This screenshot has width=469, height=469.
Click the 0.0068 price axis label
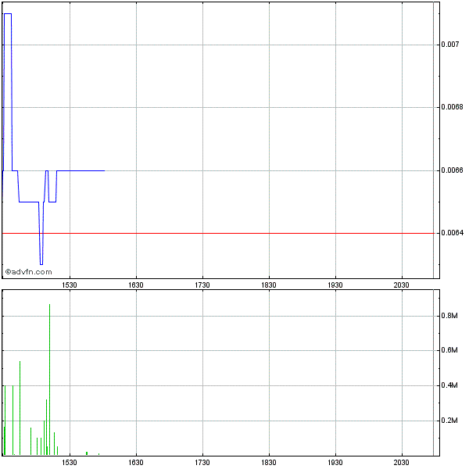pos(452,108)
